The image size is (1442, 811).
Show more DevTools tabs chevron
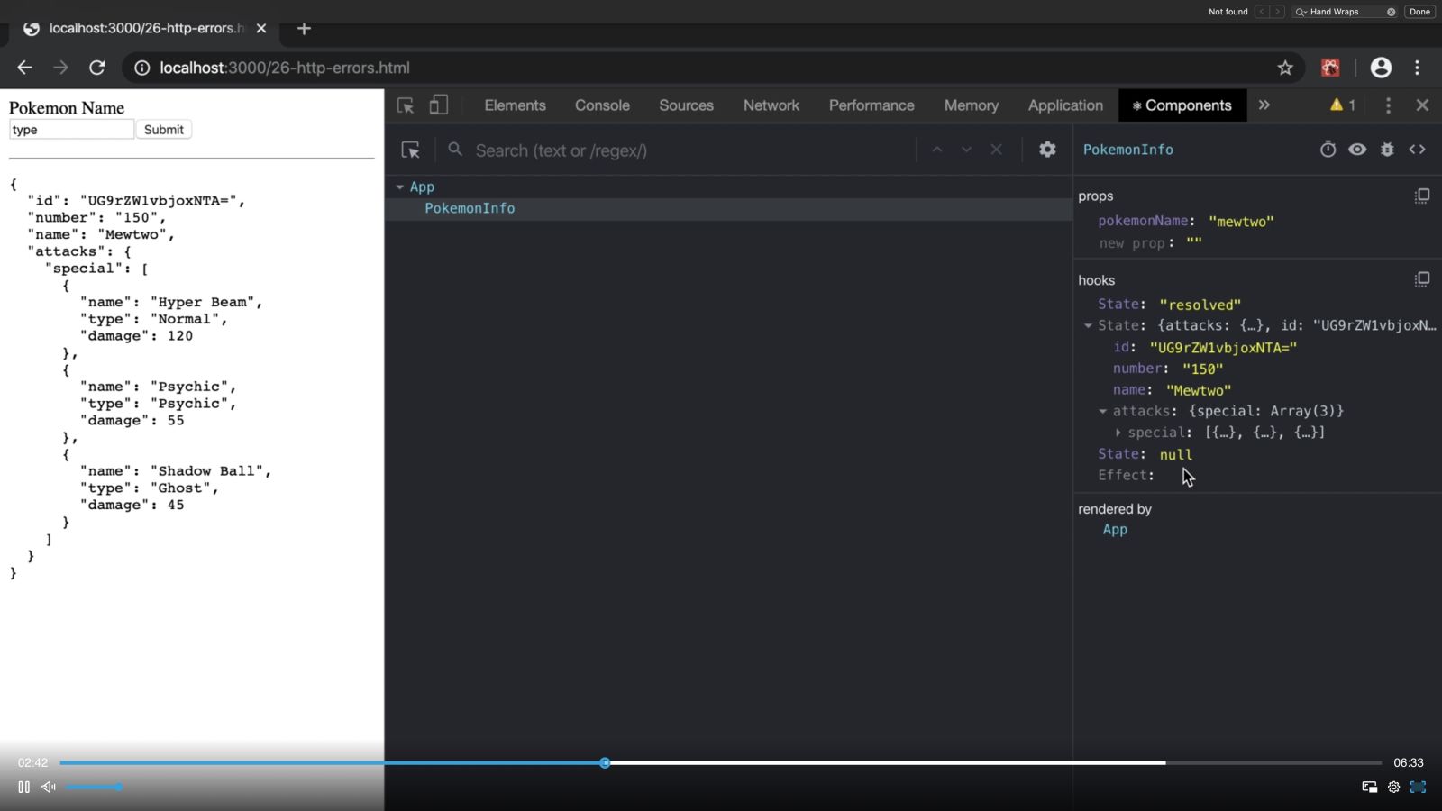click(1264, 105)
